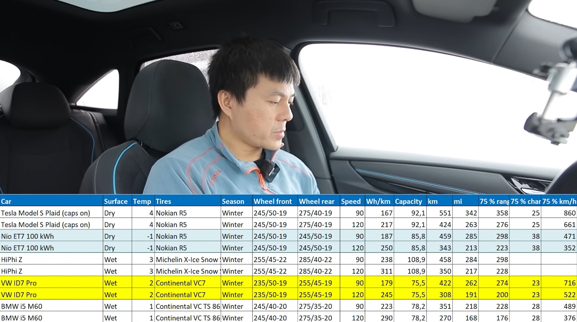Viewport: 577px width, 322px height.
Task: Click charging speed value 860
Action: pyautogui.click(x=569, y=213)
